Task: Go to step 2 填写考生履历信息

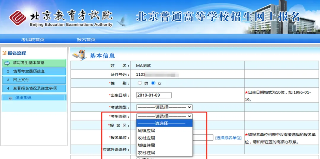Action: point(34,72)
